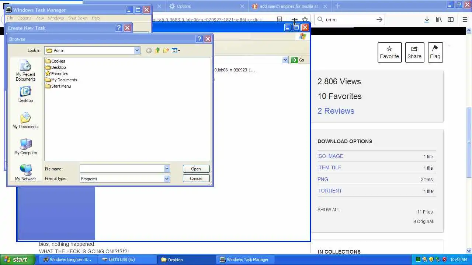Click the Share button

[x=414, y=52]
